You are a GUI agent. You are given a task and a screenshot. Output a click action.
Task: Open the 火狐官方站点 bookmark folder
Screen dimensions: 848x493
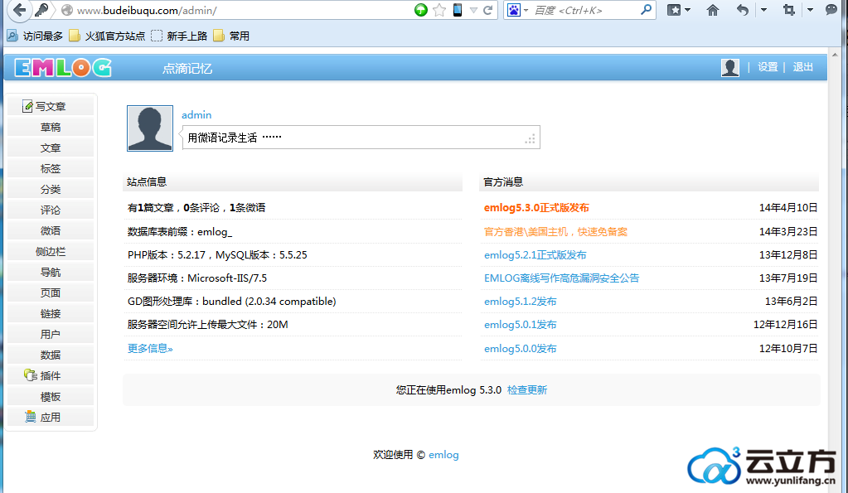pos(107,36)
